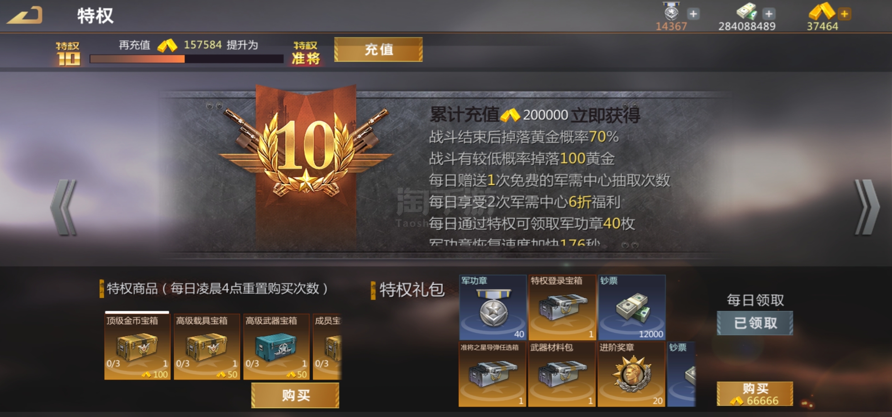Add more medals with the plus icon
The image size is (892, 417).
693,14
